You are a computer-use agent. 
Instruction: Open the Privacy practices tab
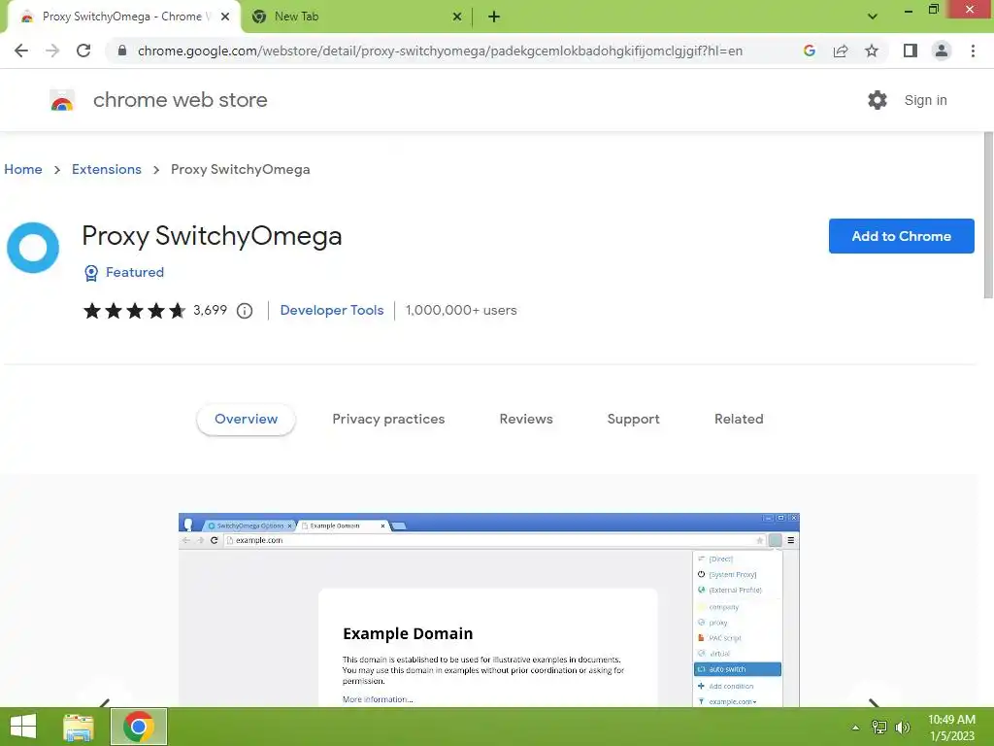pyautogui.click(x=388, y=420)
